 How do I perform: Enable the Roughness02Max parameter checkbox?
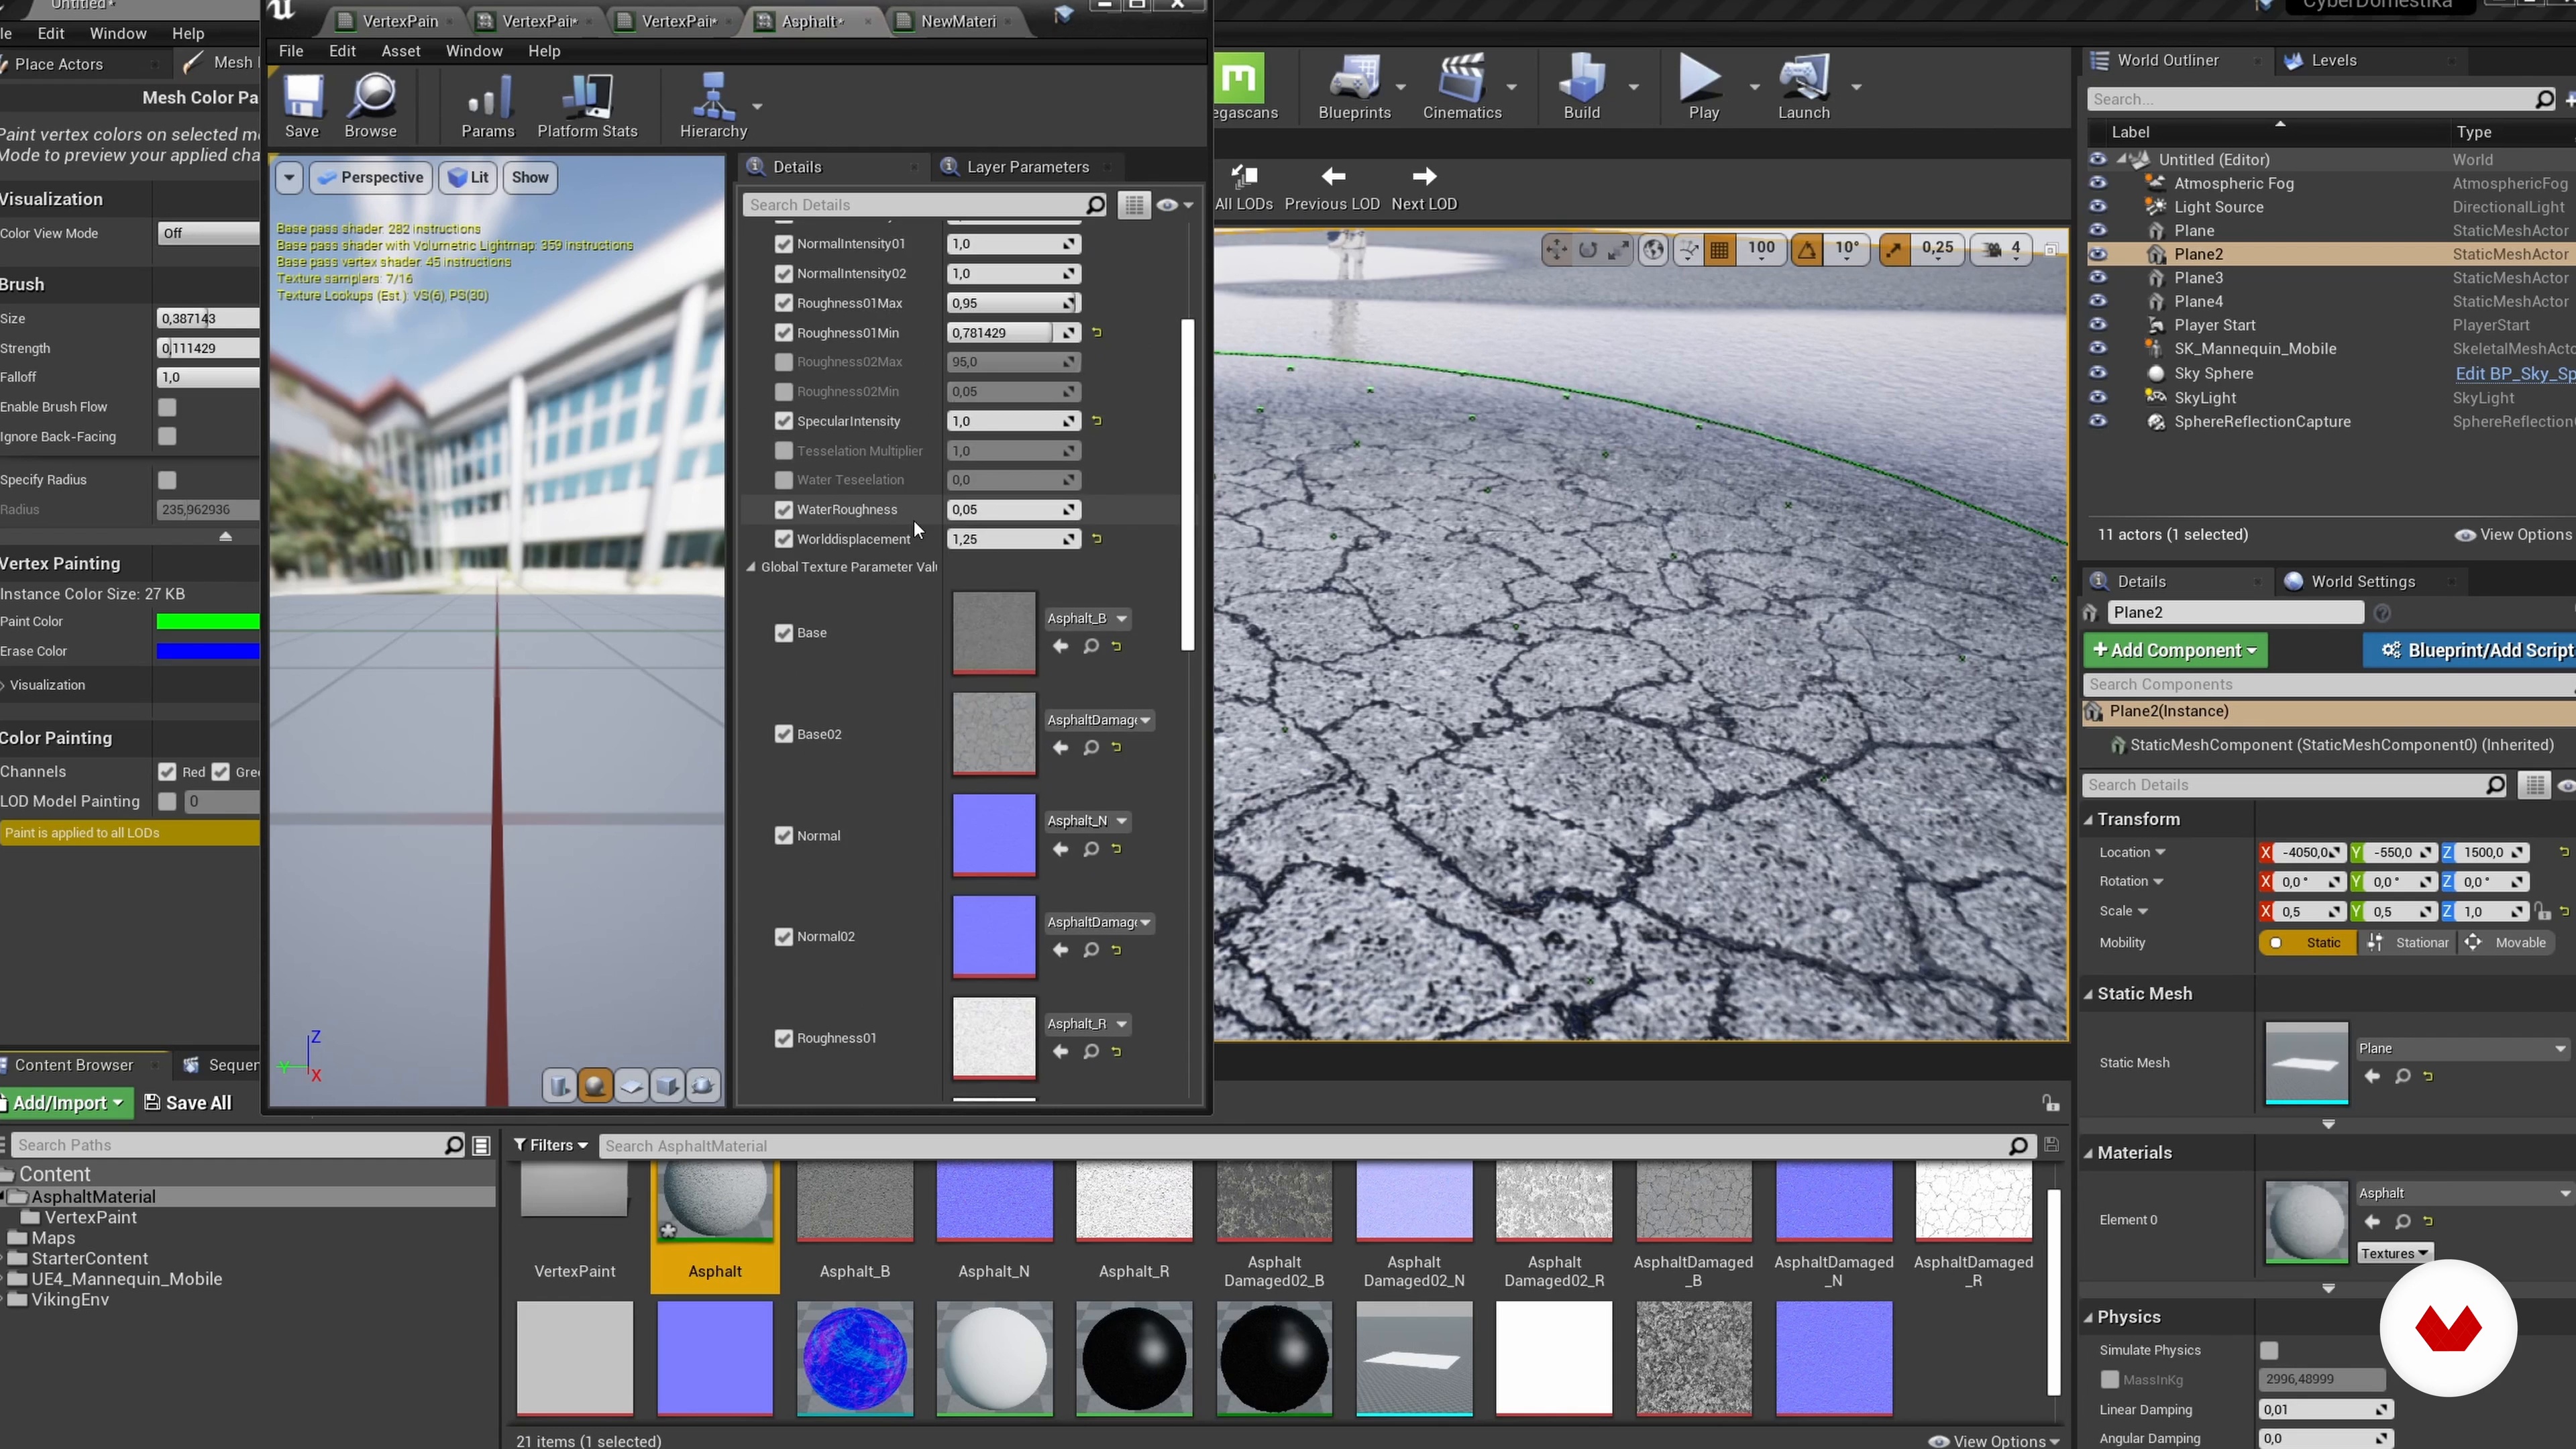pyautogui.click(x=784, y=362)
